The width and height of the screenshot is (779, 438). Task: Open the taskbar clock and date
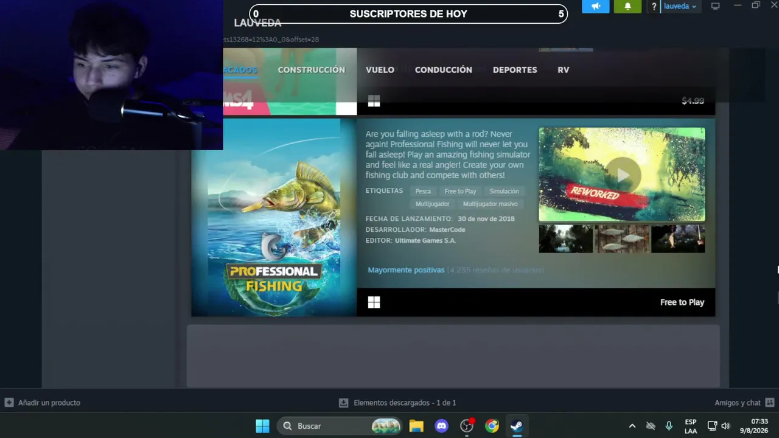coord(753,426)
